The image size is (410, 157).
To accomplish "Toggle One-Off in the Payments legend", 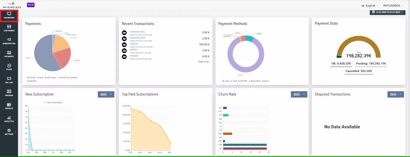I will (x=62, y=77).
